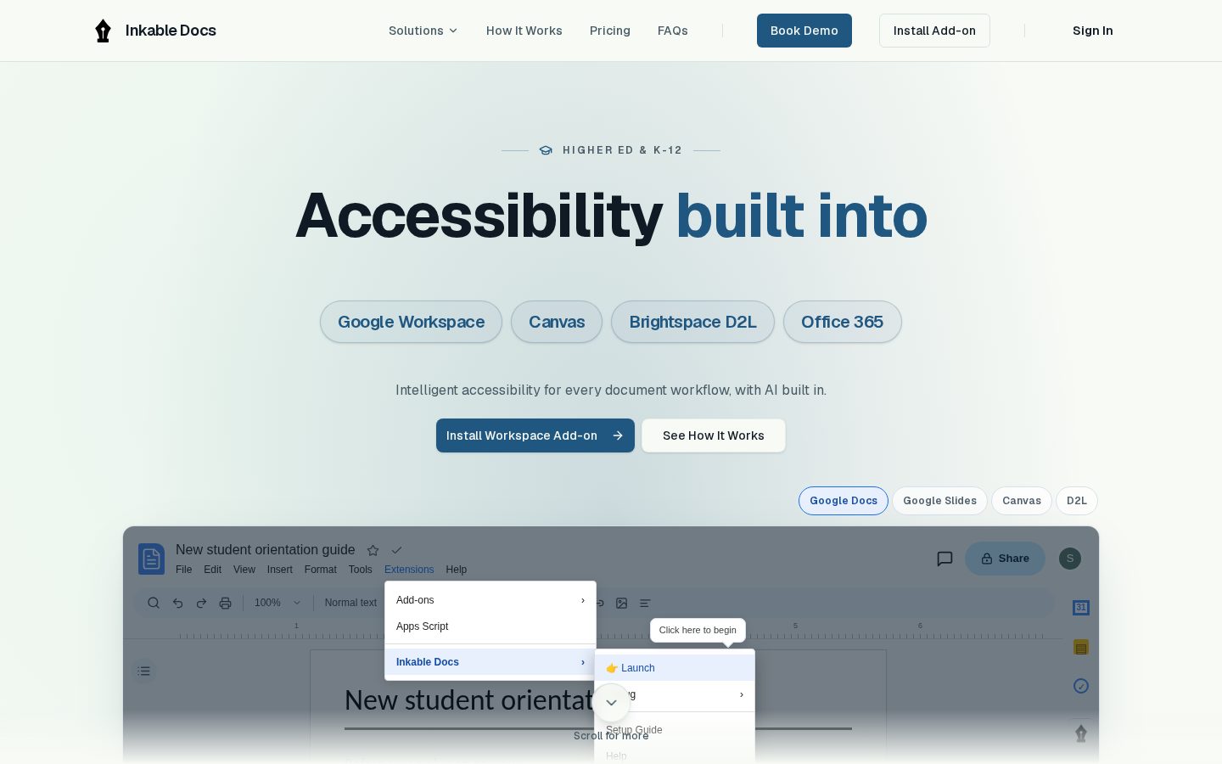This screenshot has width=1222, height=764.
Task: Open the File menu in Docs
Action: point(183,570)
